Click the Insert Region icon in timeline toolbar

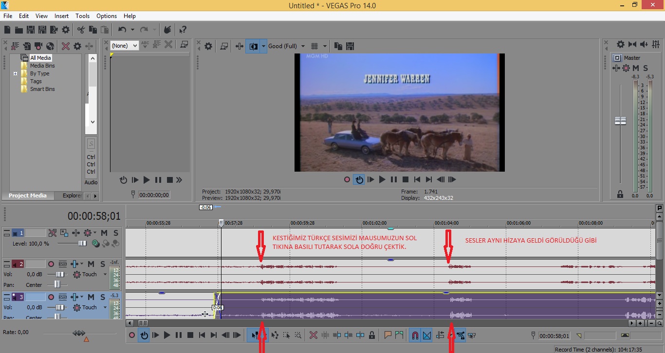point(399,335)
